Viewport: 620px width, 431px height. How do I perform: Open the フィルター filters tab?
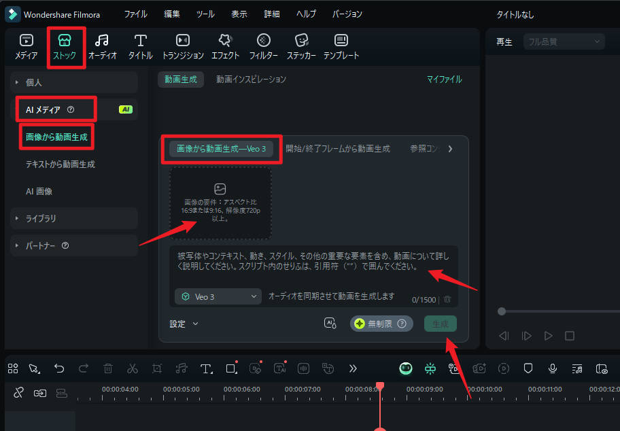(263, 47)
